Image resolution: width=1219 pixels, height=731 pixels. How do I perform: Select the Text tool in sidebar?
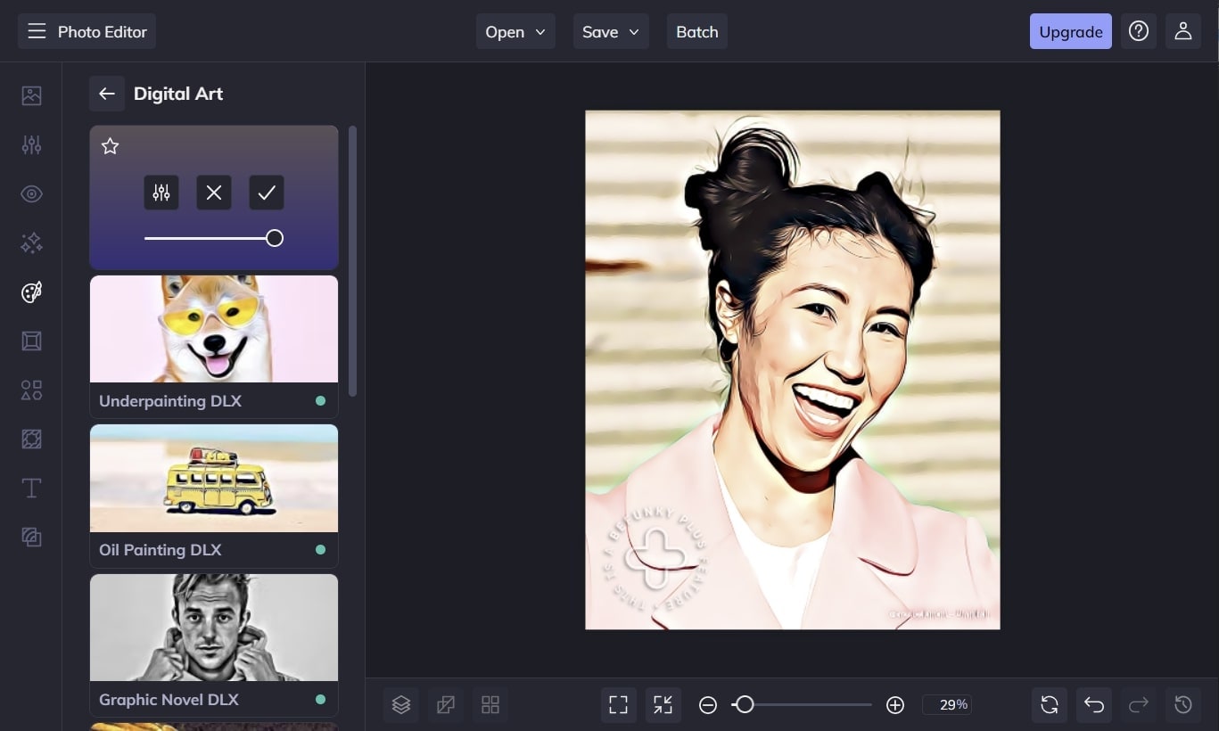[31, 488]
